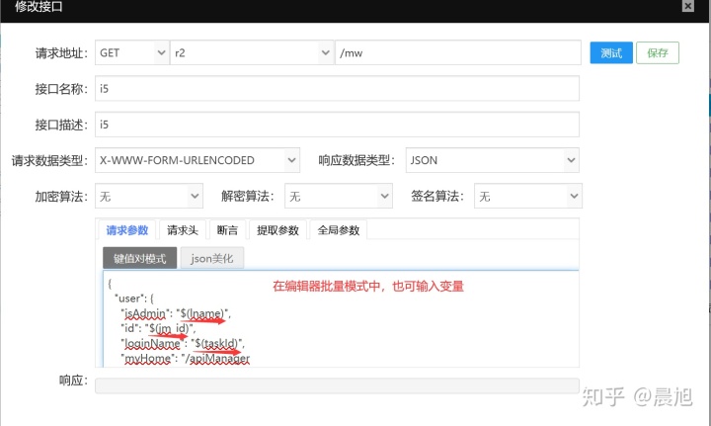The height and width of the screenshot is (426, 711).
Task: Click the blue 测试 button
Action: (611, 52)
